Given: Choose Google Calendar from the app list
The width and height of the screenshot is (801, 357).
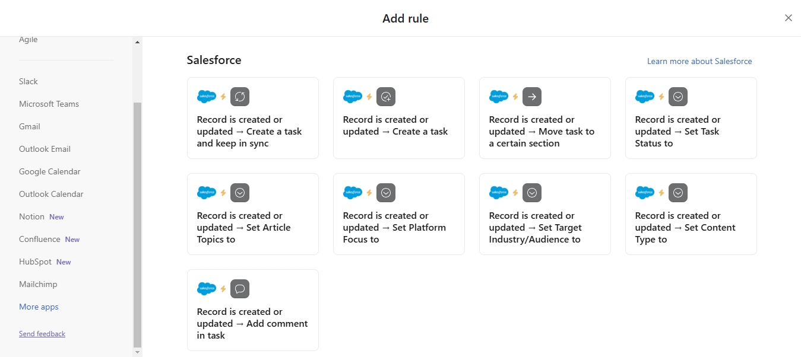Looking at the screenshot, I should [x=50, y=171].
